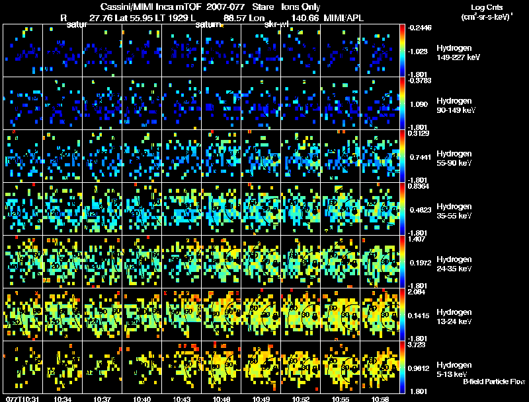The width and height of the screenshot is (529, 402).
Task: Click the -0.2446 colorbar maximum value
Action: tap(420, 28)
